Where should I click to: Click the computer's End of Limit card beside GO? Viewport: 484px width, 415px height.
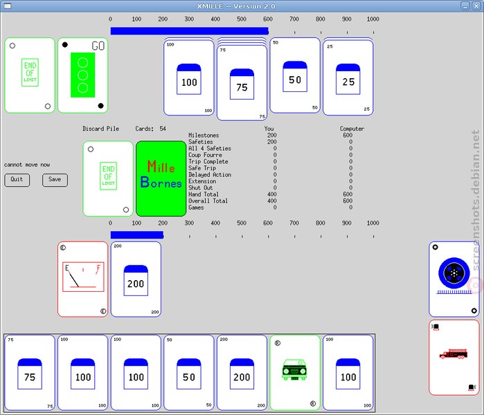tap(30, 75)
